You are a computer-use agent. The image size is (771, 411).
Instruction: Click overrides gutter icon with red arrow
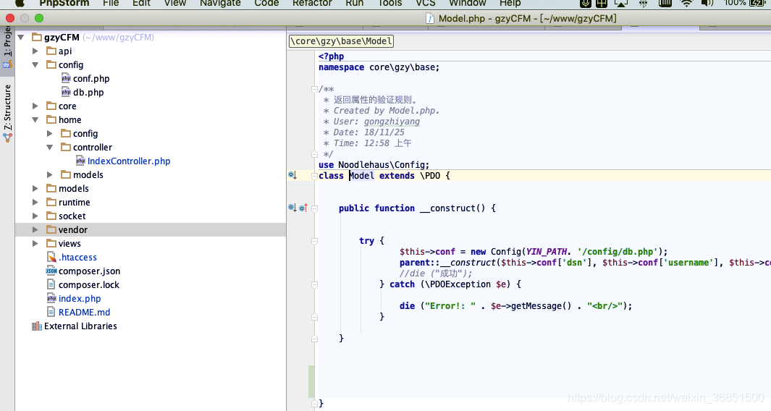pos(303,208)
